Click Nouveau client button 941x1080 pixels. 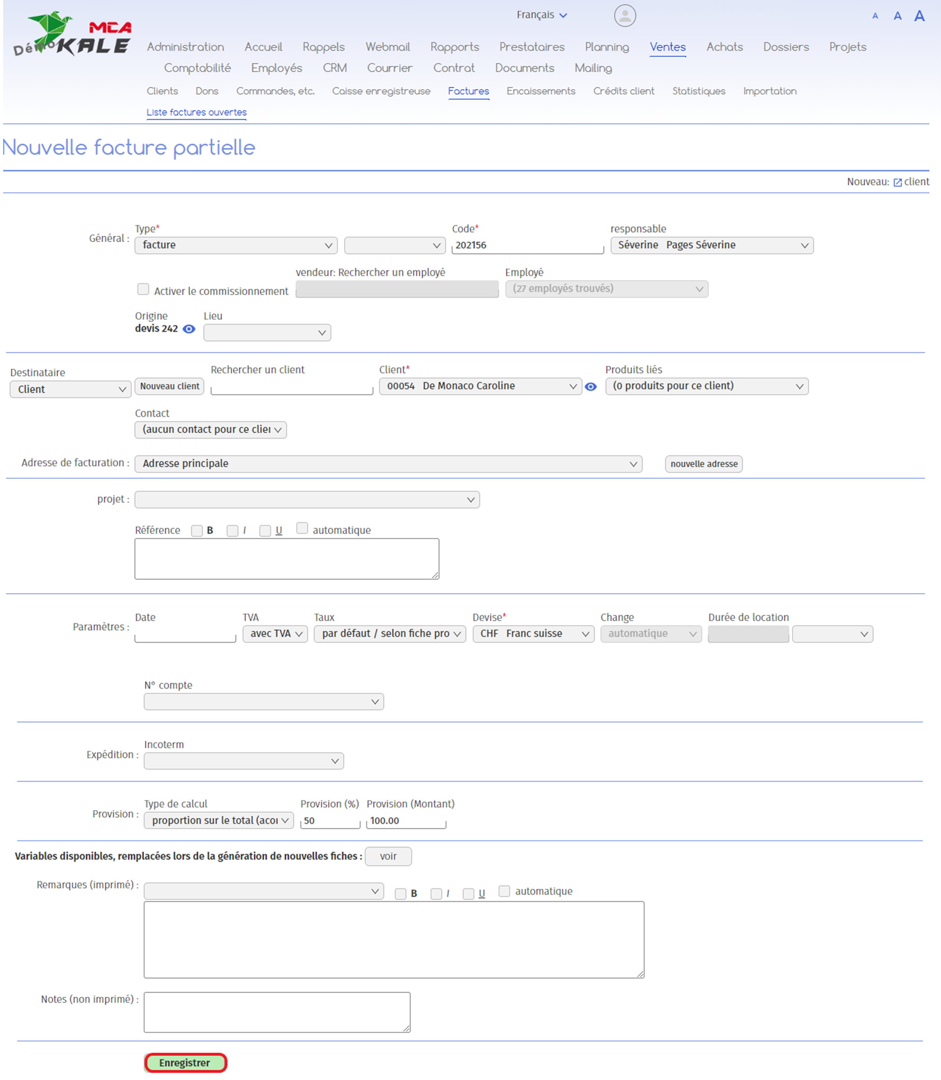pos(170,387)
